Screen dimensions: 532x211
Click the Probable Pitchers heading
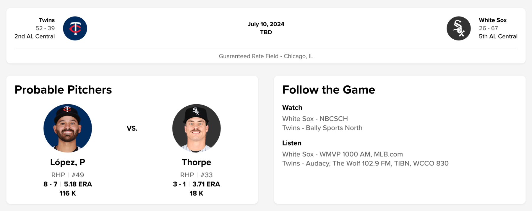coord(63,90)
